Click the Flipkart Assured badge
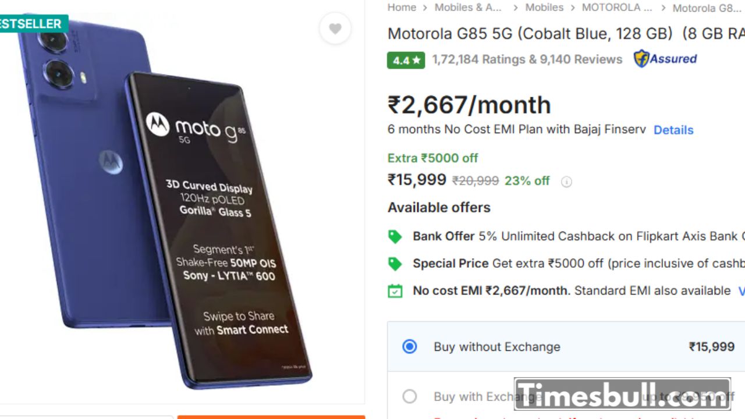 (x=665, y=59)
